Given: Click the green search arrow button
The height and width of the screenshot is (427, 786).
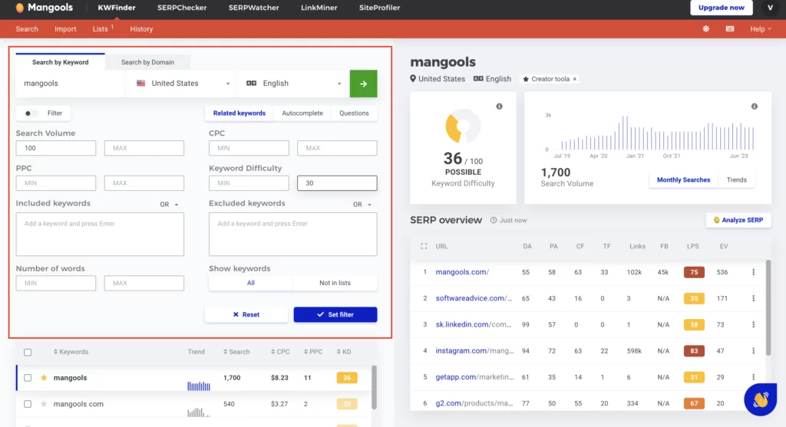Looking at the screenshot, I should coord(363,84).
